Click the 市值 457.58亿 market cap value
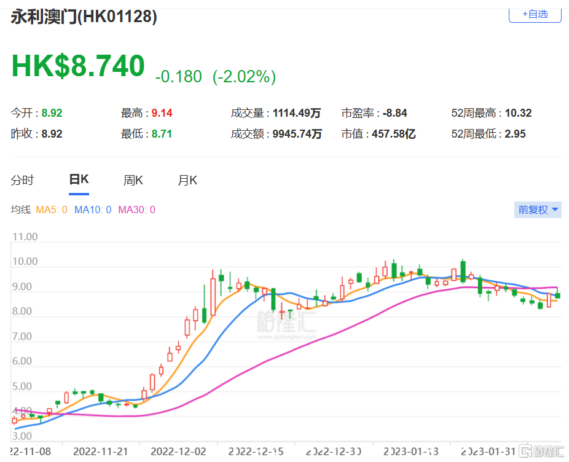This screenshot has height=462, width=569. point(394,134)
